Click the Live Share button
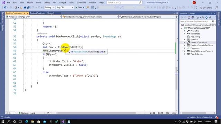Screen dimensions: 221x124 206,8
